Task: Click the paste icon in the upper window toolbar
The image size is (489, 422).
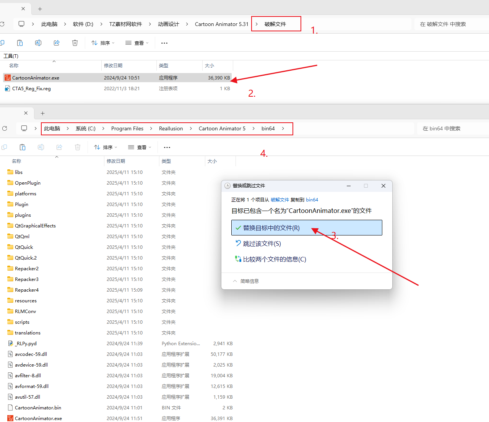Action: click(x=20, y=43)
